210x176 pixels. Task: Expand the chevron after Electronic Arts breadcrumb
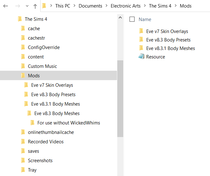pyautogui.click(x=145, y=6)
